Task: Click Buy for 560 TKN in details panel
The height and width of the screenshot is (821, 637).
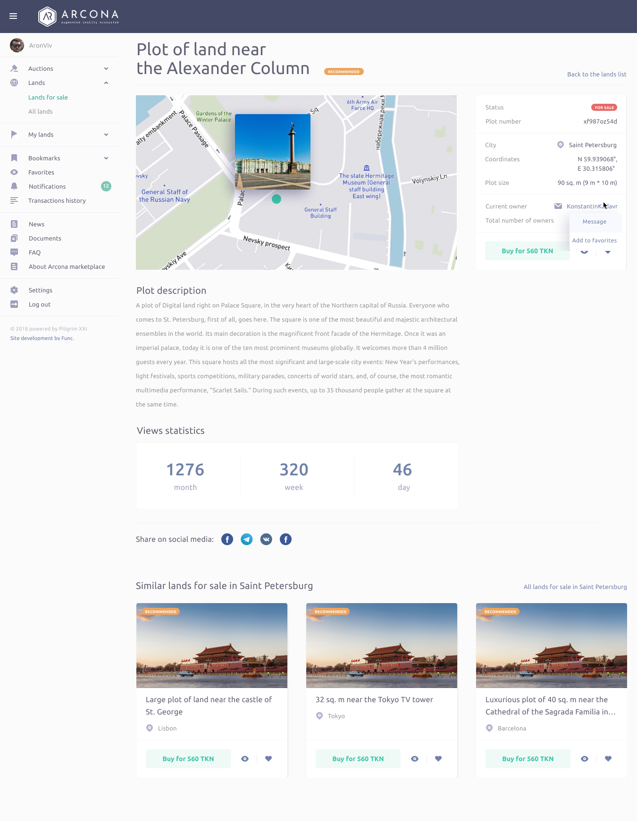Action: coord(527,251)
